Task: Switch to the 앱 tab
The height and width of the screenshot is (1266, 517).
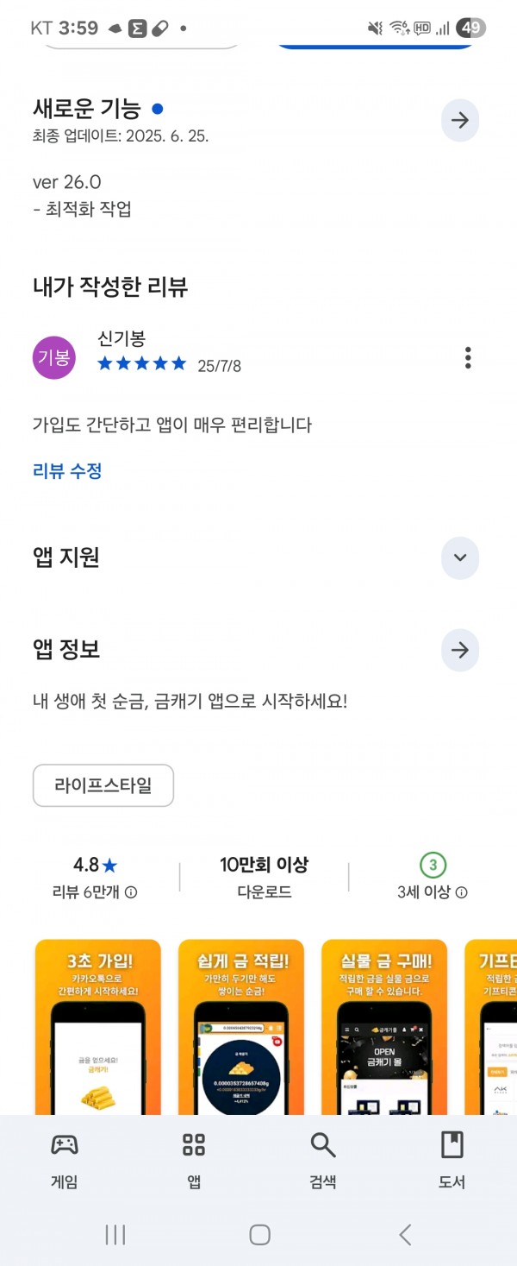Action: coord(194,1160)
